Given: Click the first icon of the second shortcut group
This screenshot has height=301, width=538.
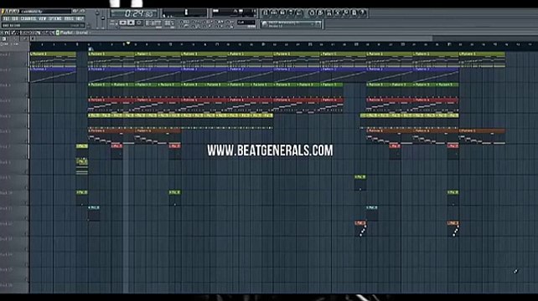Looking at the screenshot, I should tap(312, 13).
